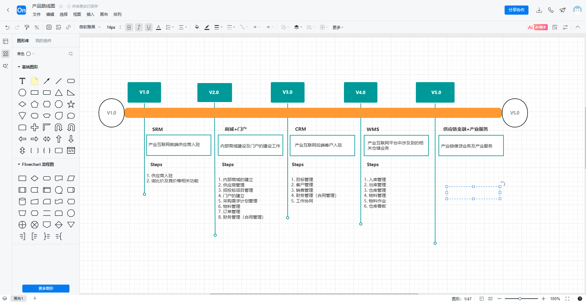The width and height of the screenshot is (586, 302).
Task: Click the insert image icon
Action: 58,27
